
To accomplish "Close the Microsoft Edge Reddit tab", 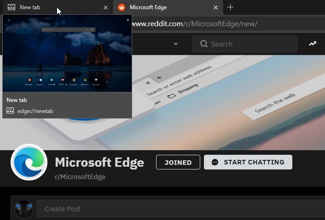I will coord(215,8).
